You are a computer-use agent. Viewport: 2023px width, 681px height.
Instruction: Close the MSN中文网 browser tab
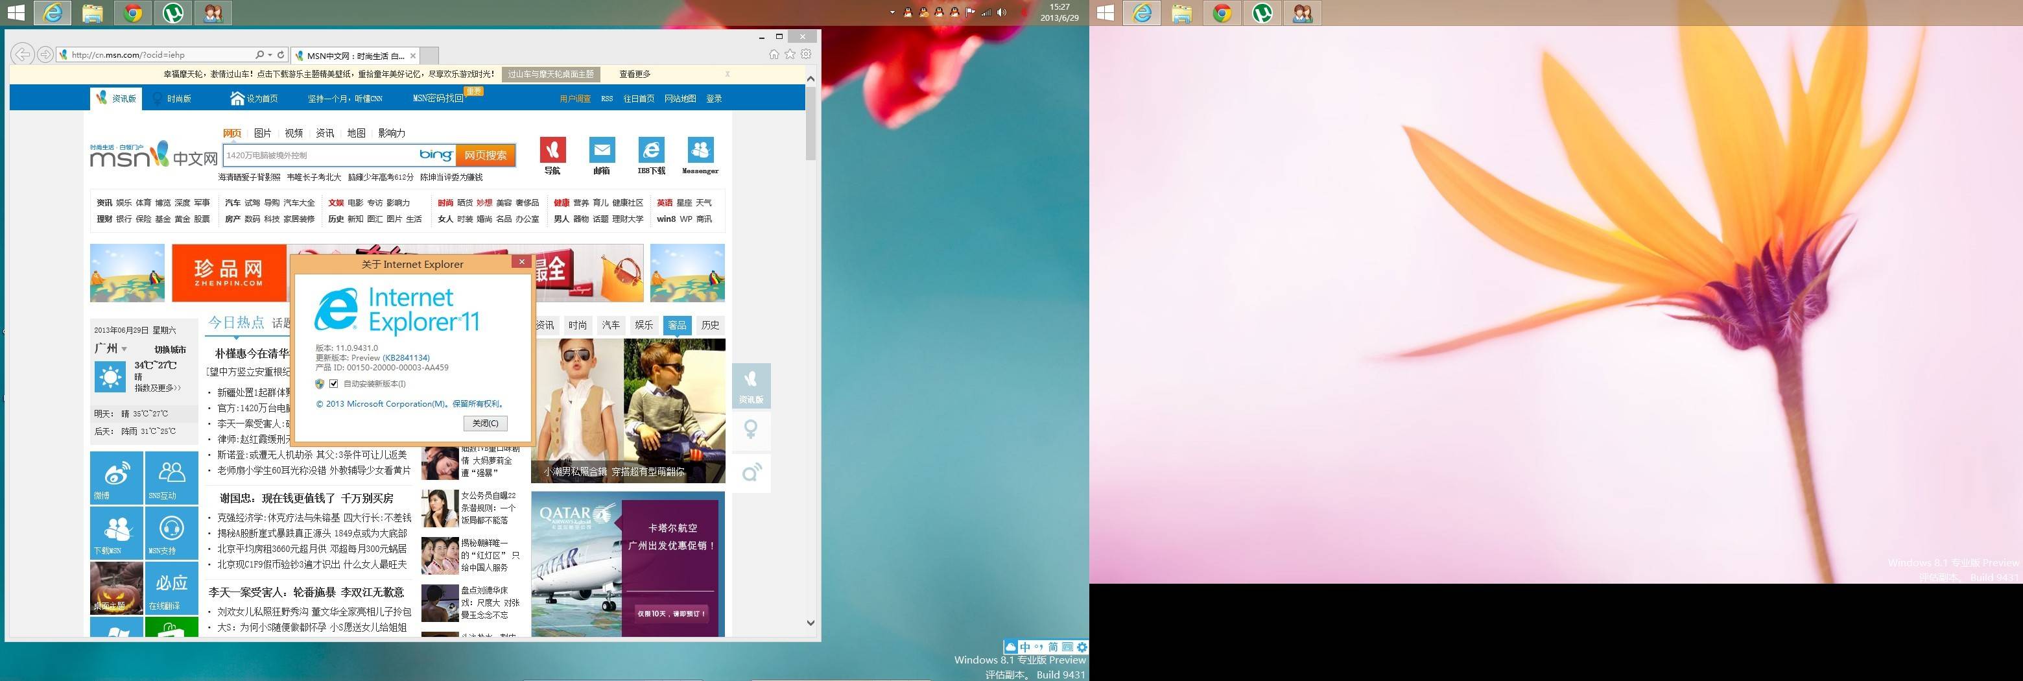(x=413, y=56)
